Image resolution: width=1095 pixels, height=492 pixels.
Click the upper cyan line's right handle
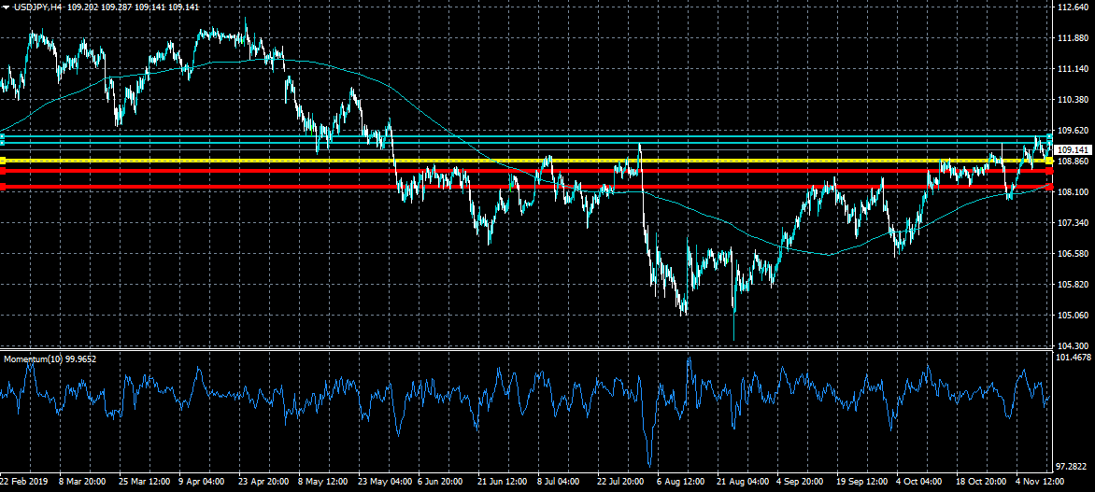coord(1049,137)
